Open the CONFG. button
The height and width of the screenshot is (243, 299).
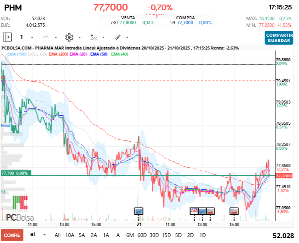click(x=12, y=235)
